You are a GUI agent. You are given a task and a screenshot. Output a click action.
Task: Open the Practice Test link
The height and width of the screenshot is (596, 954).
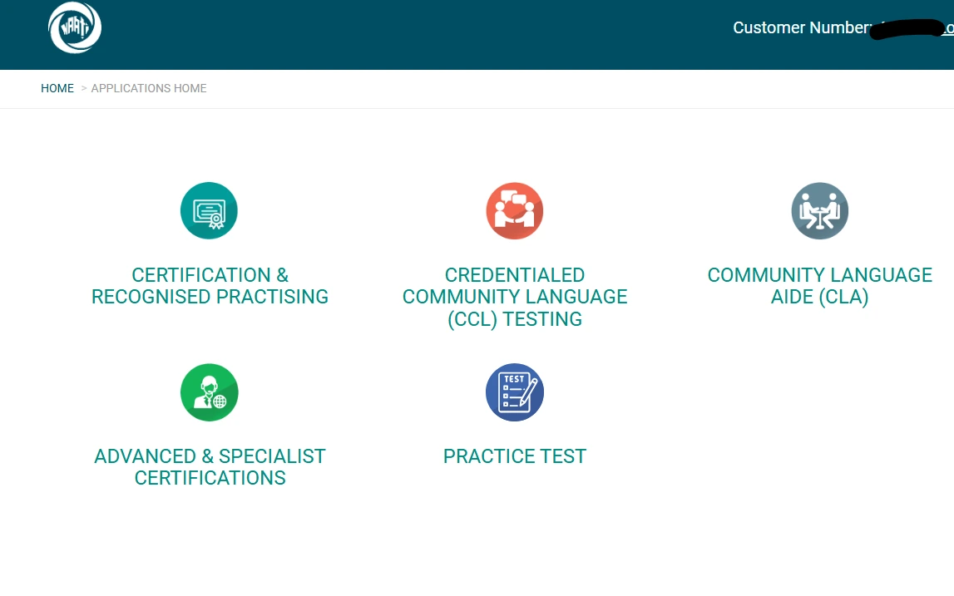pyautogui.click(x=515, y=456)
